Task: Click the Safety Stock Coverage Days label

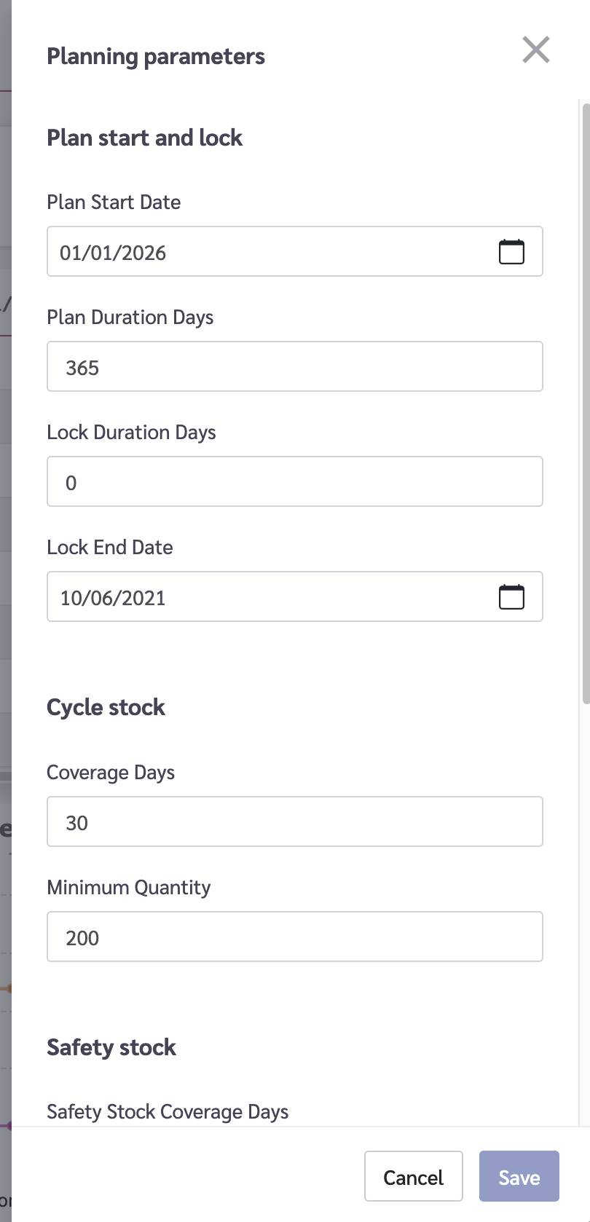Action: [x=168, y=1112]
